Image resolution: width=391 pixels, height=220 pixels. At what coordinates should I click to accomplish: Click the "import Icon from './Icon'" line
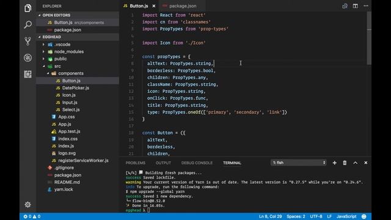pyautogui.click(x=174, y=43)
